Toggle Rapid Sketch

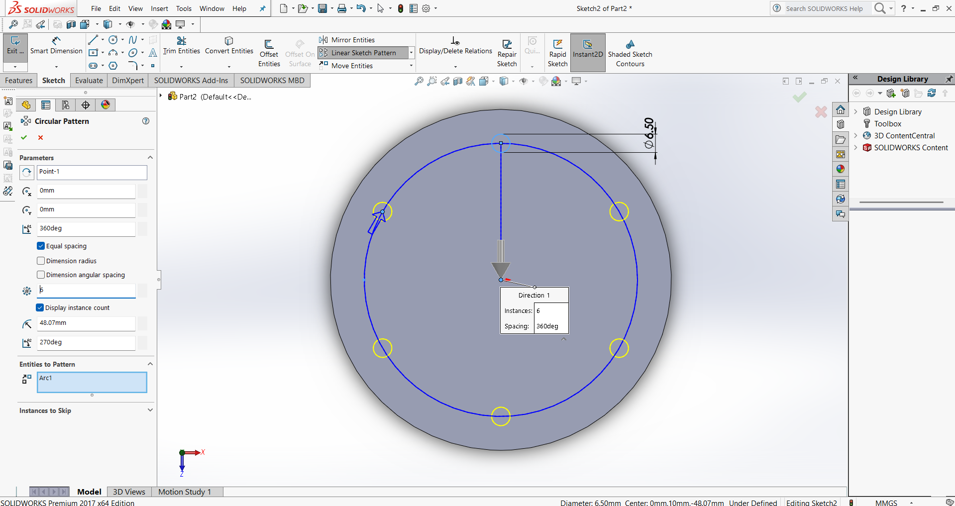(x=557, y=53)
